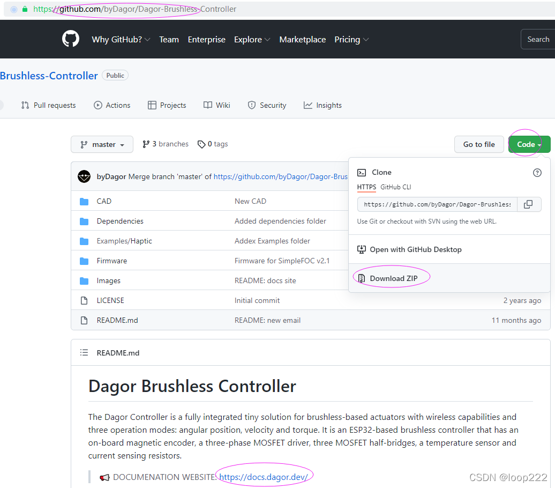The height and width of the screenshot is (488, 555).
Task: Open the Firmware folder name
Action: click(112, 261)
